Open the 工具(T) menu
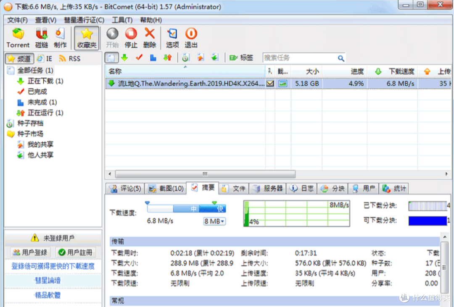 click(x=122, y=20)
